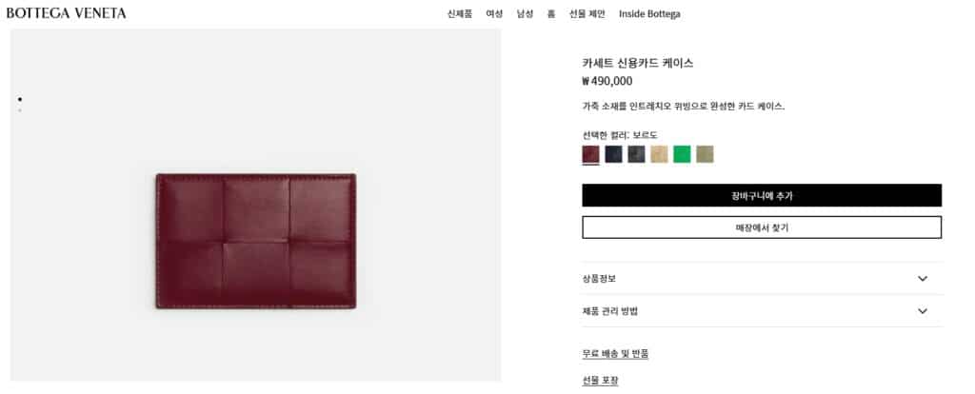Screen dimensions: 975x394
Task: Expand the 제품 관리 방법 chevron
Action: tap(922, 310)
